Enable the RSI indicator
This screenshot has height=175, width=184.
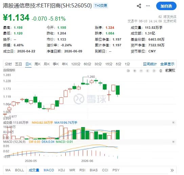coord(82,170)
